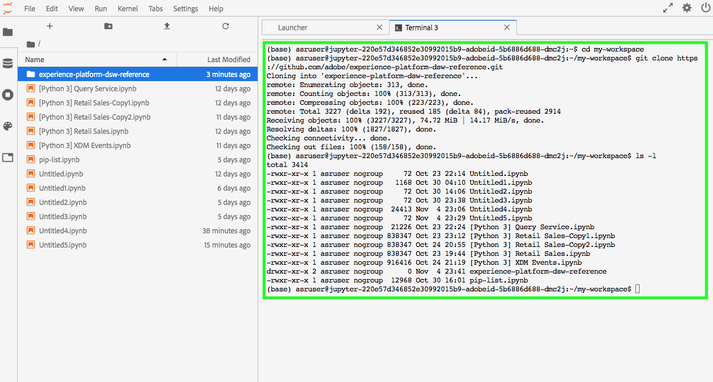Open the Settings menu
Screen dimensions: 713x382
186,8
